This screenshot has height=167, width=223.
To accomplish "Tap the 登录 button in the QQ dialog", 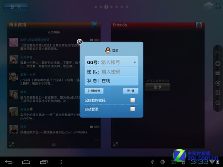I will pyautogui.click(x=131, y=91).
